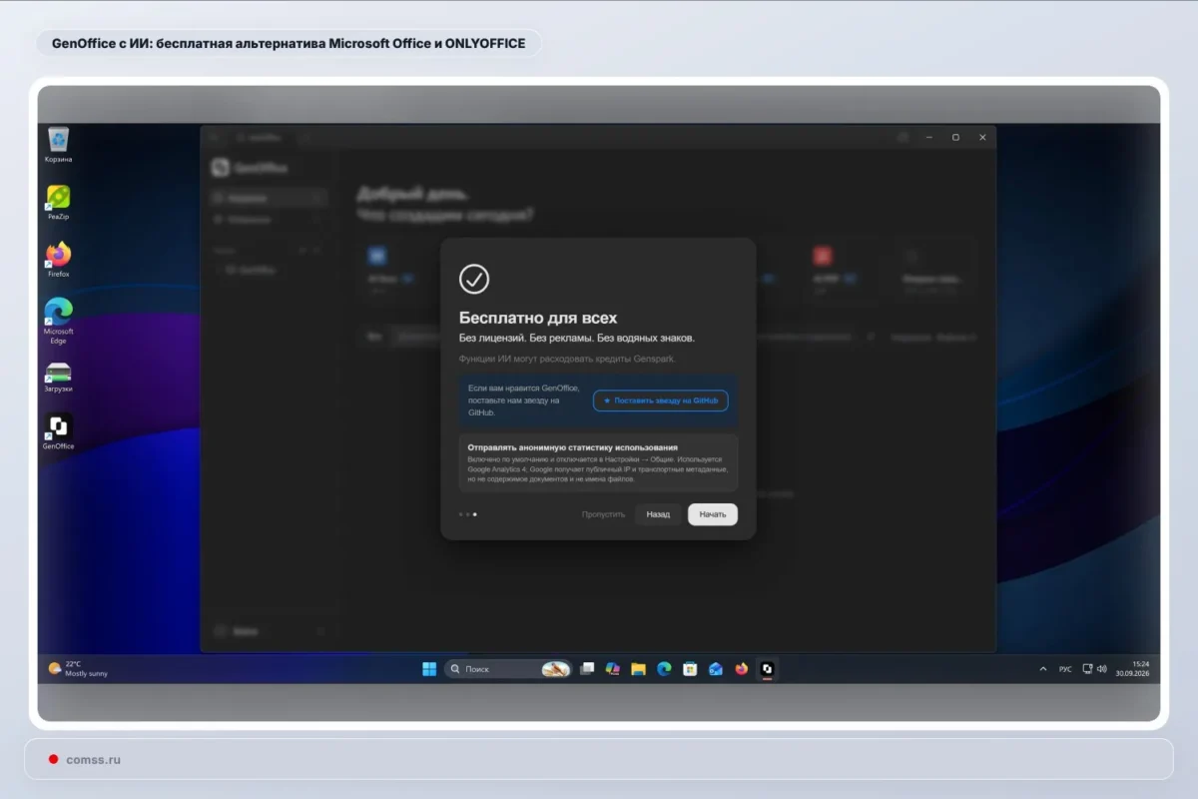Select the Microsoft Edge desktop shortcut
The image size is (1198, 799).
[58, 321]
